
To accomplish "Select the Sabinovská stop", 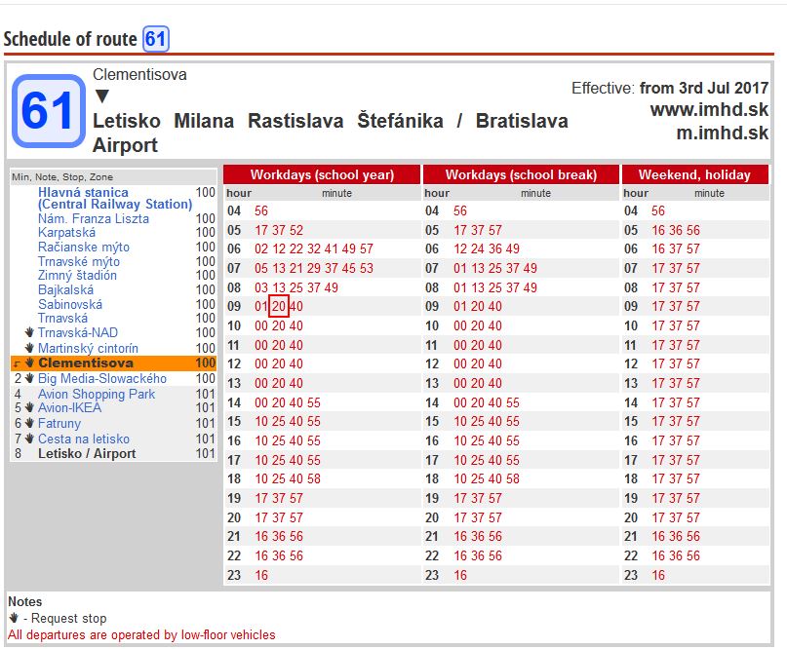I will [70, 304].
